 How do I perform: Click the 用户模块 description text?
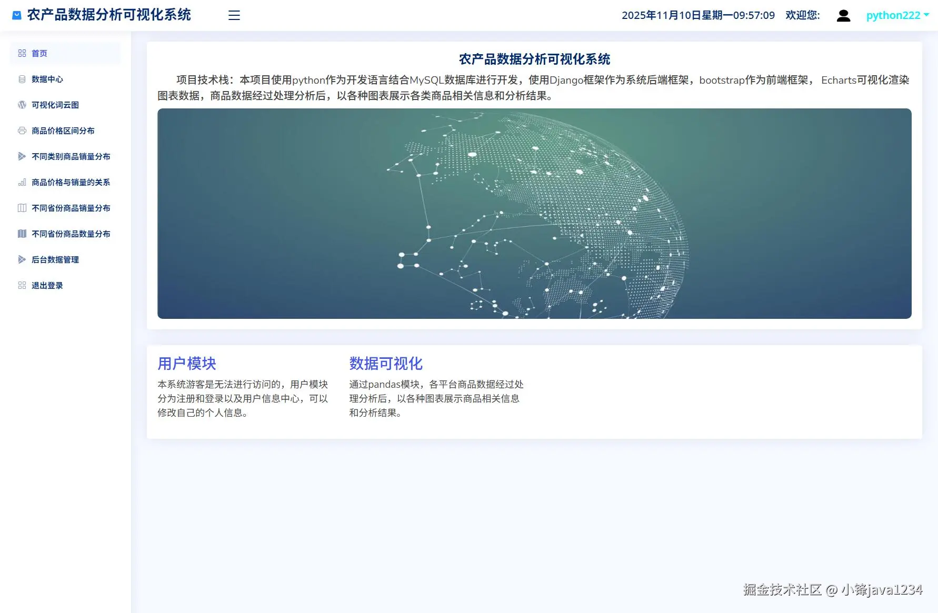243,398
